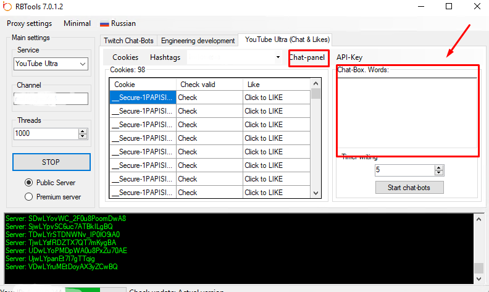Select the Public Server radio button
The width and height of the screenshot is (489, 292).
(x=28, y=183)
